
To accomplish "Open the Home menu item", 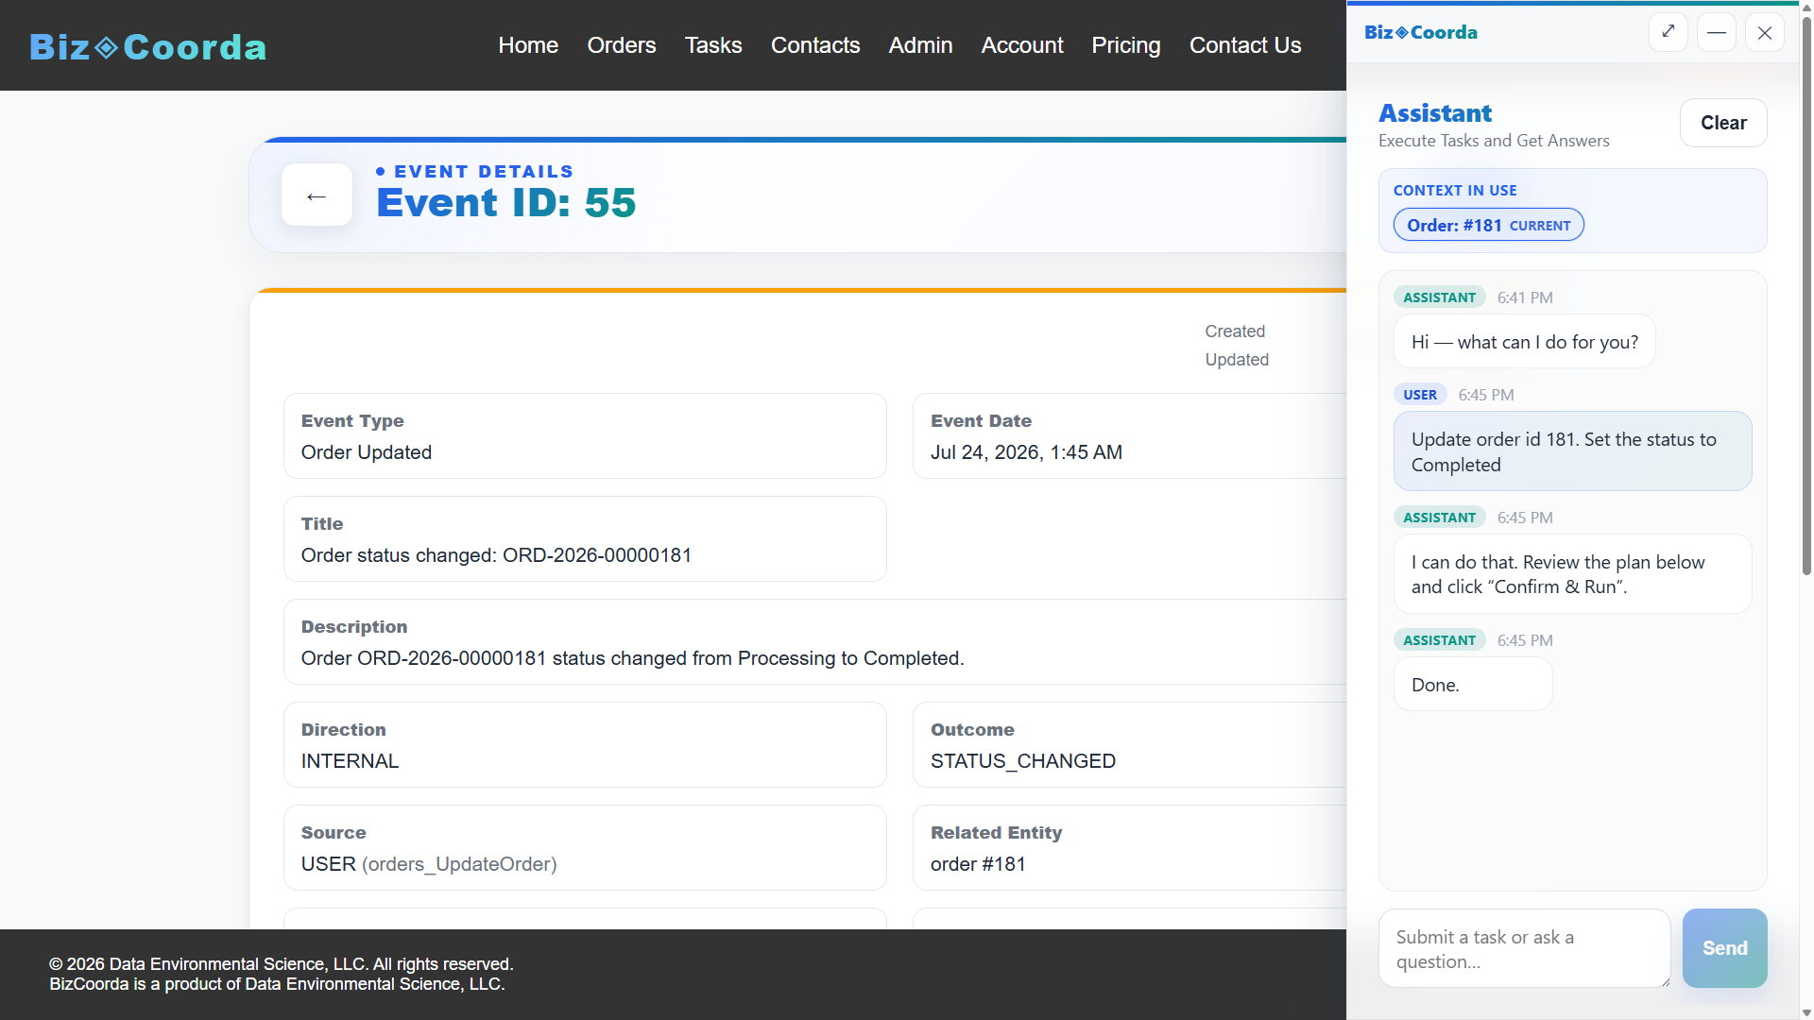I will (528, 45).
